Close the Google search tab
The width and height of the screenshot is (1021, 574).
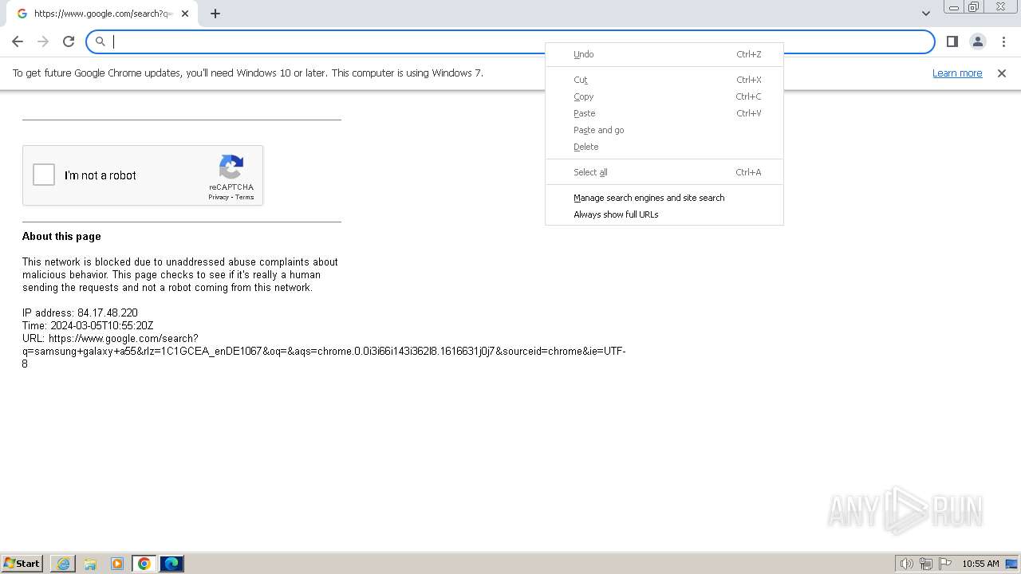(x=185, y=14)
